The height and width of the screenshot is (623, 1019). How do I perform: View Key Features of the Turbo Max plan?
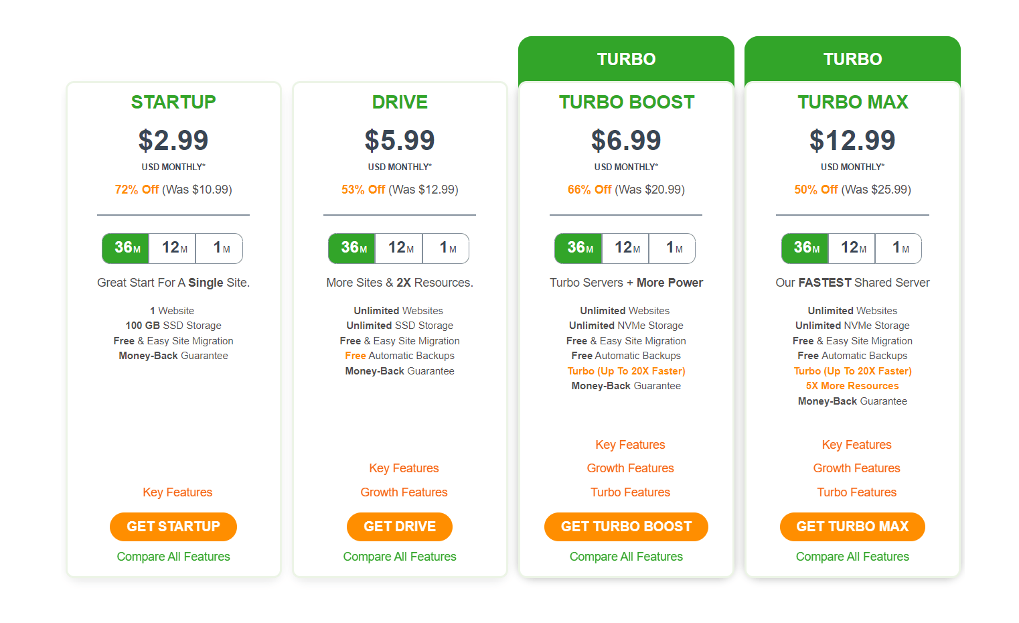(x=856, y=444)
